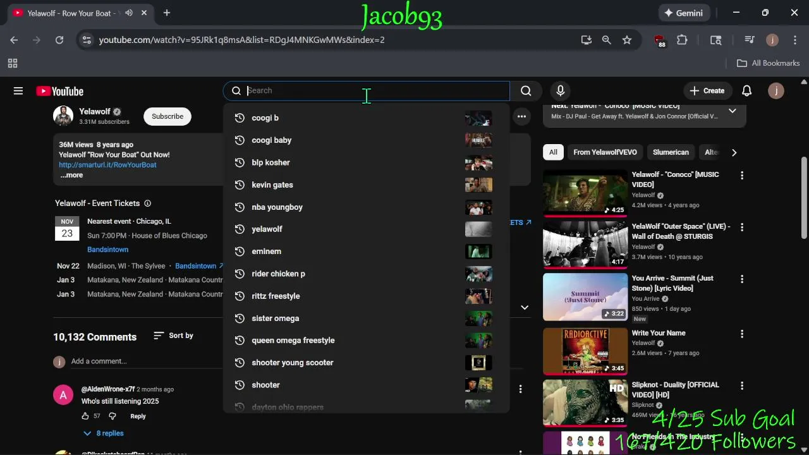Open more actions for Slipknot Duality video
Image resolution: width=809 pixels, height=455 pixels.
point(742,385)
